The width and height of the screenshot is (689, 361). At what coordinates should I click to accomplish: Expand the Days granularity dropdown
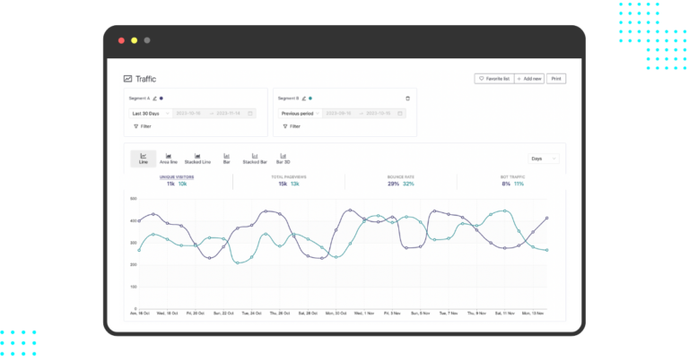tap(543, 159)
